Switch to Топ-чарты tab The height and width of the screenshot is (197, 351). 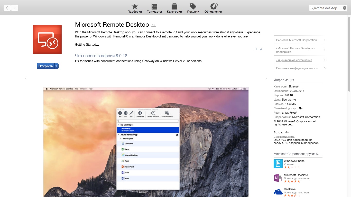pyautogui.click(x=154, y=8)
